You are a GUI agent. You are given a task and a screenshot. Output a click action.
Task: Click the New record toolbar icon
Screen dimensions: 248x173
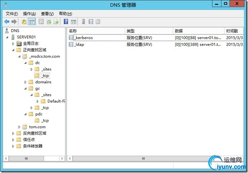tap(91, 22)
